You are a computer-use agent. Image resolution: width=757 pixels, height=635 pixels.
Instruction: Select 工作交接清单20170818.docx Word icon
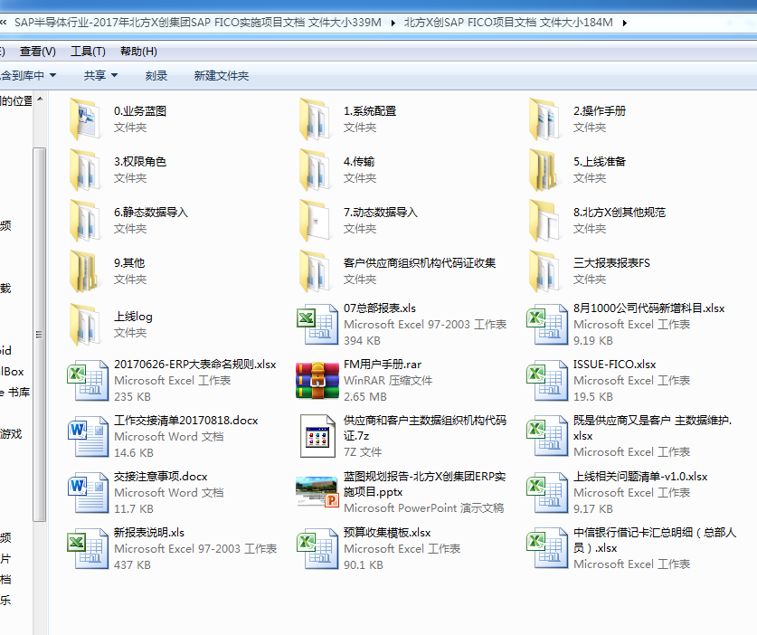pos(88,436)
